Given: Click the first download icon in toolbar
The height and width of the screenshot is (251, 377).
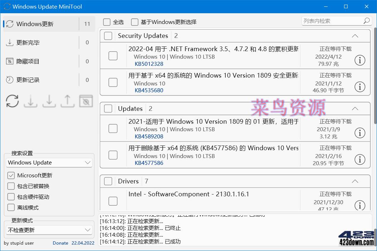Looking at the screenshot, I should 30,102.
